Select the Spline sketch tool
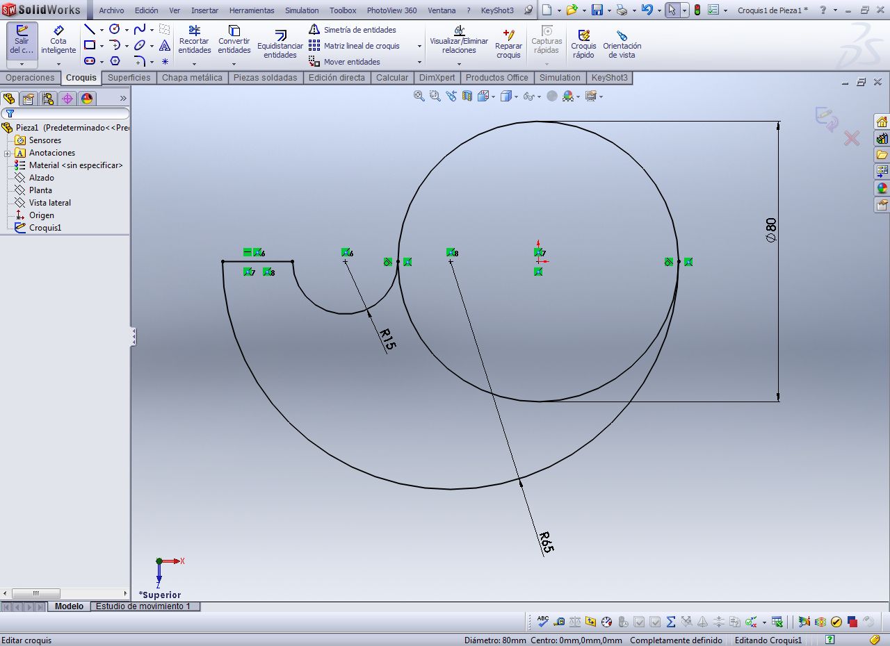This screenshot has height=646, width=890. [x=140, y=29]
